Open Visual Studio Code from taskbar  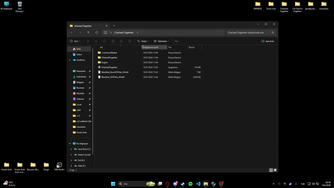[x=198, y=184]
